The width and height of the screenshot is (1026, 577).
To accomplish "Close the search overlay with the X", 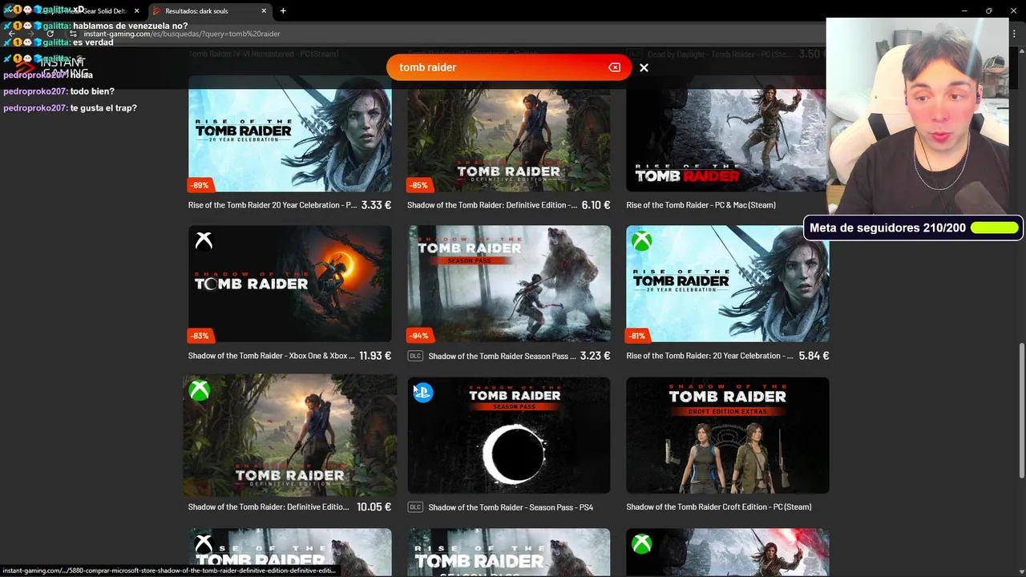I will pyautogui.click(x=644, y=68).
